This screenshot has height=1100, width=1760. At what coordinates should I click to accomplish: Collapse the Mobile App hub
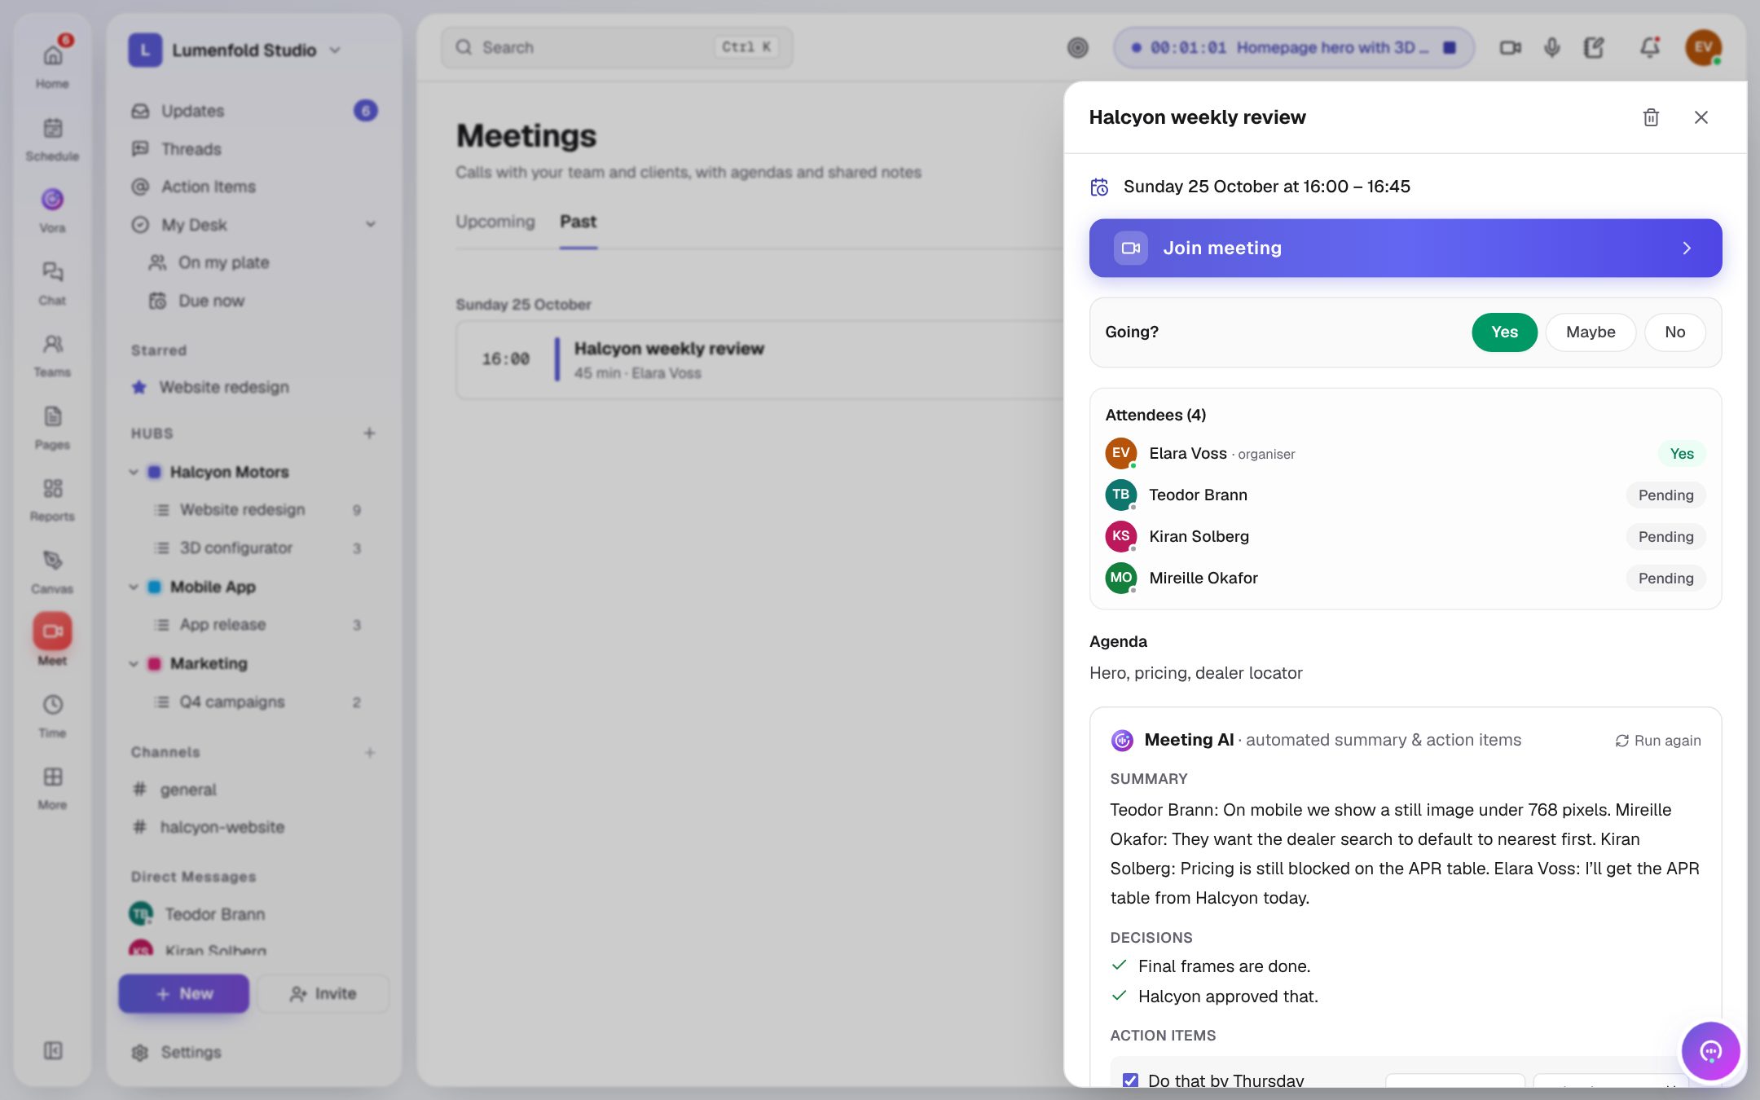134,587
